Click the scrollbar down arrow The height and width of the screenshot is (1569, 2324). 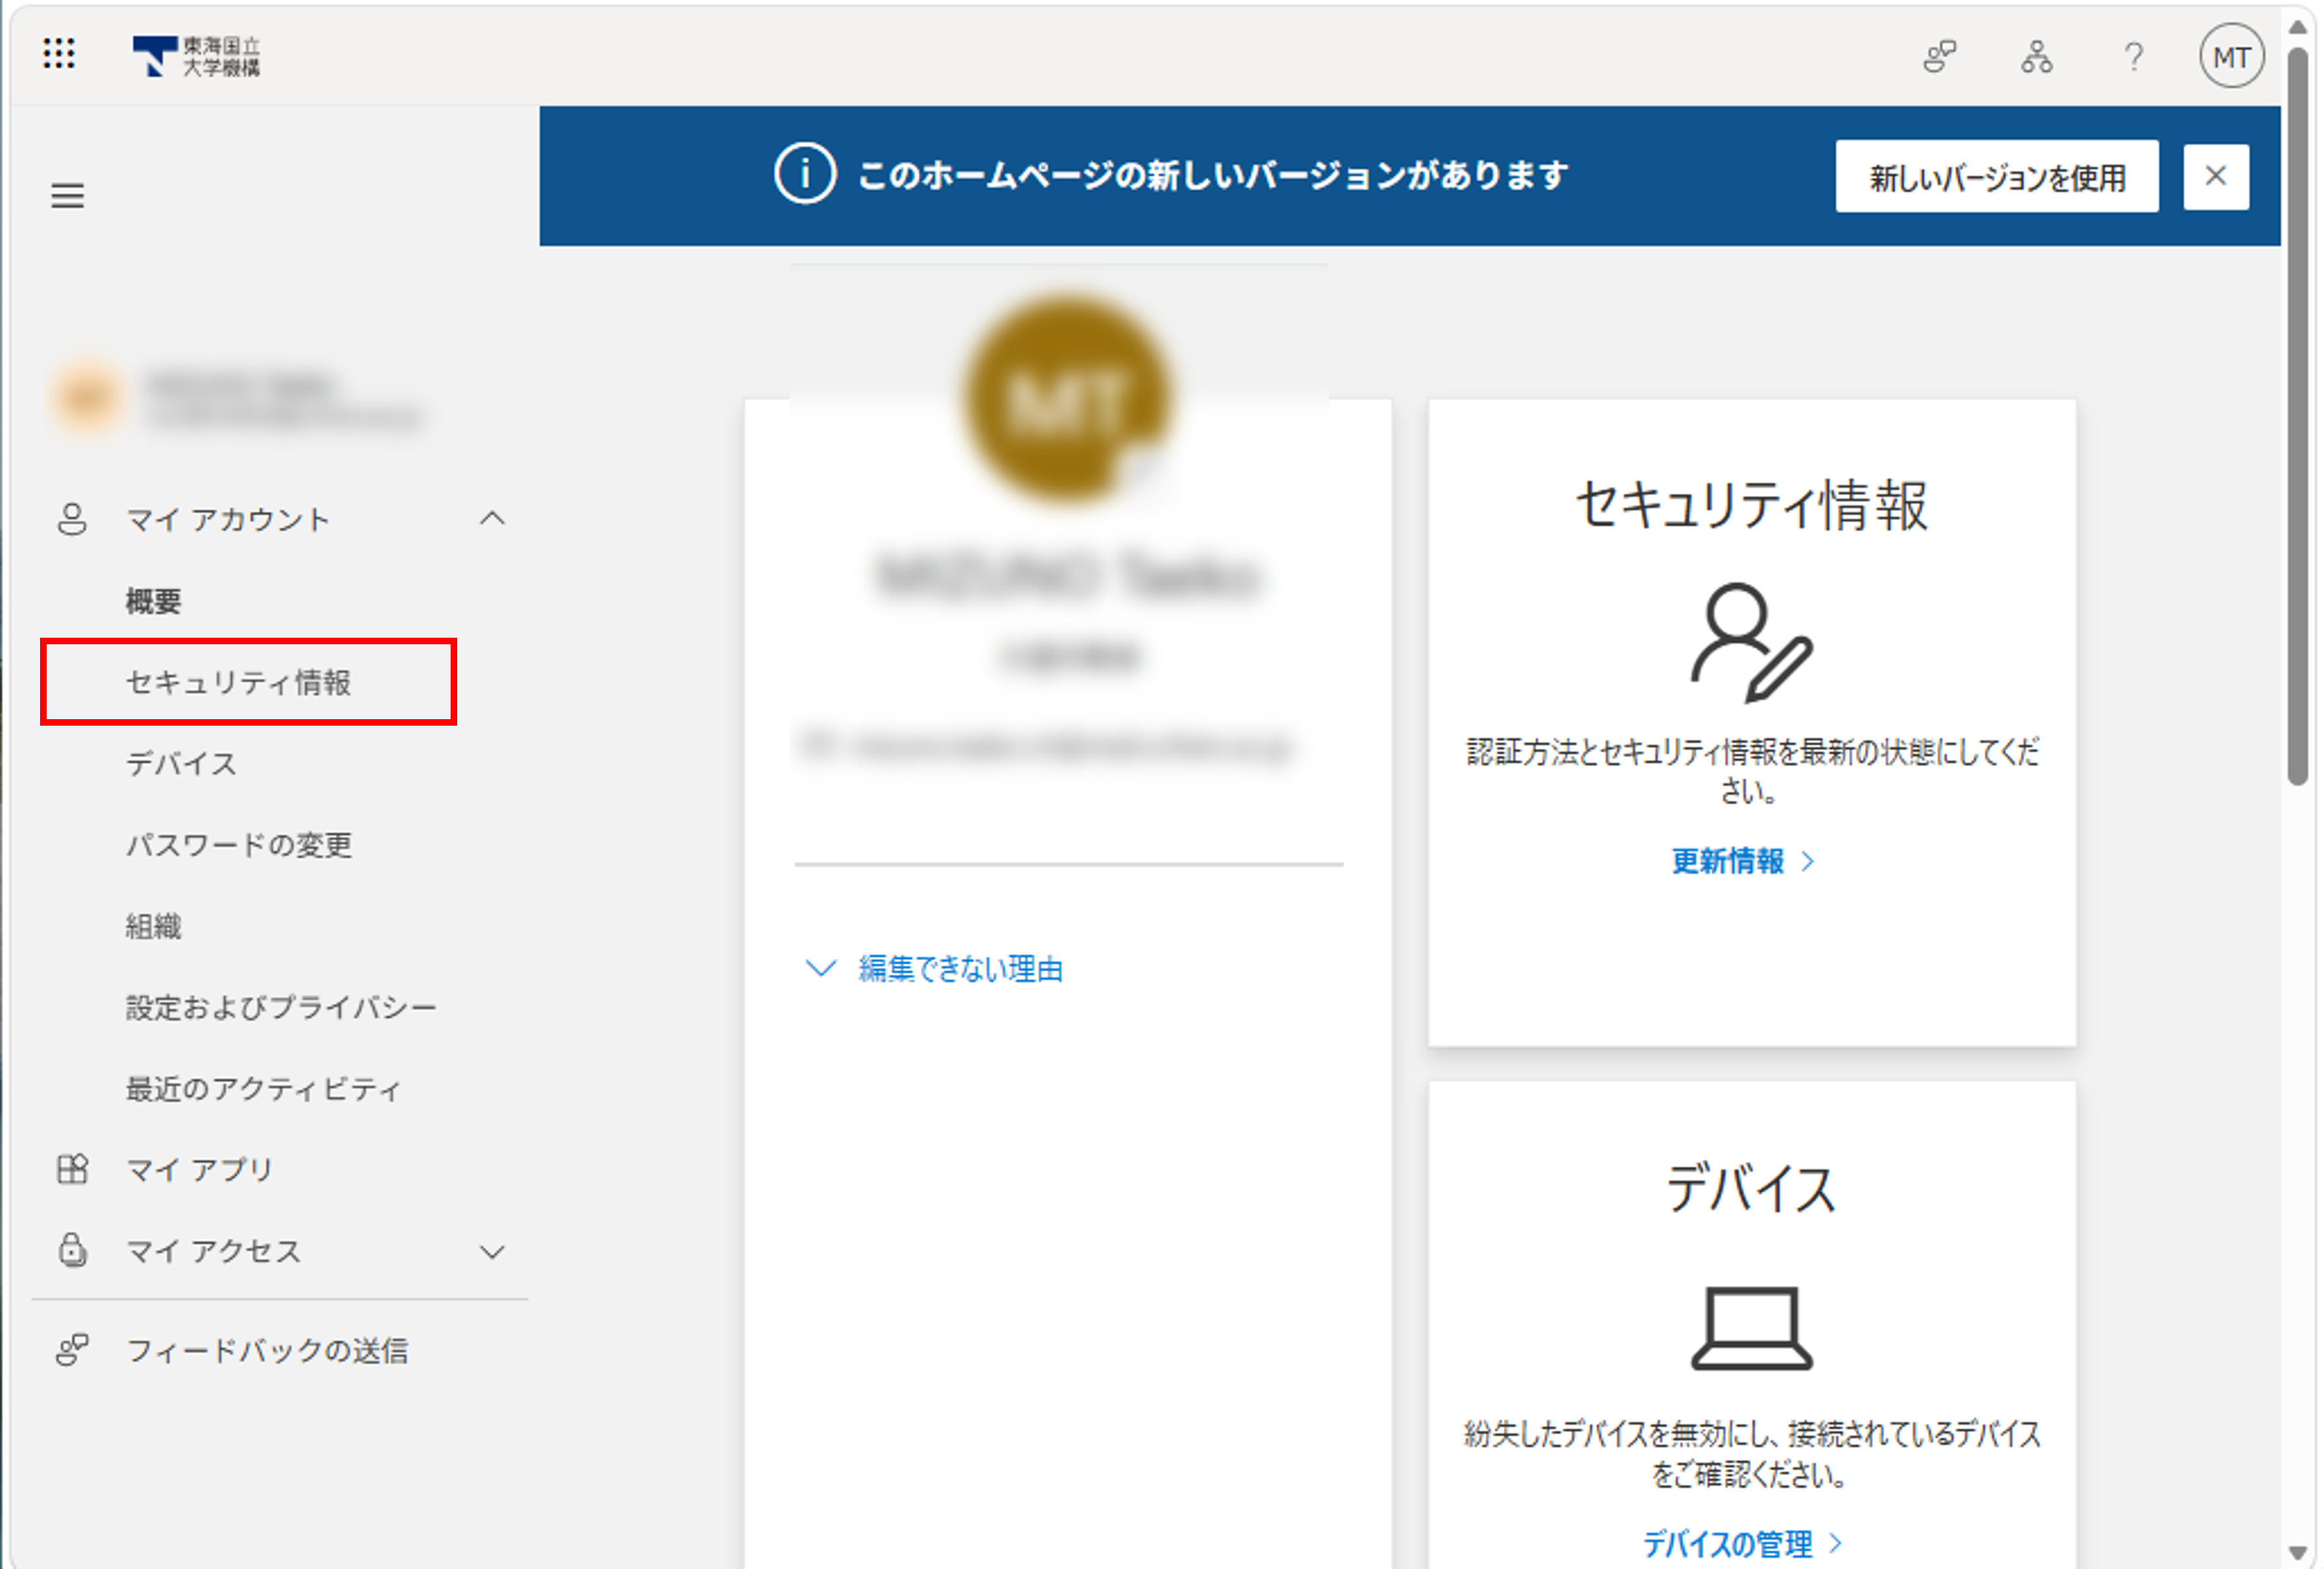click(2298, 1552)
